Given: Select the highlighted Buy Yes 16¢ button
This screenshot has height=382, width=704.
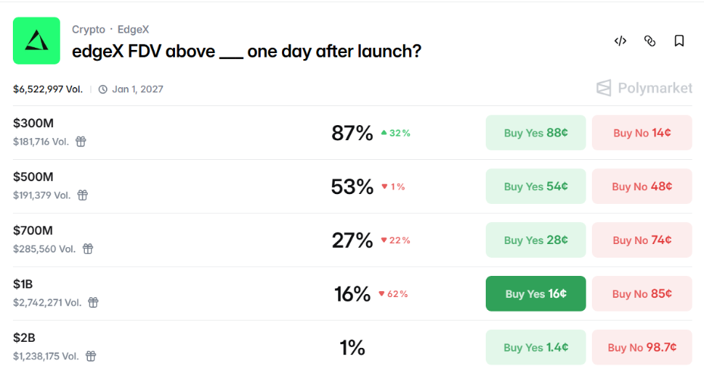Looking at the screenshot, I should (535, 294).
